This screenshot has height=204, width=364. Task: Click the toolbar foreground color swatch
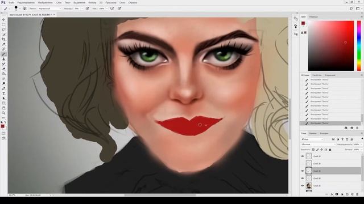coord(2,126)
